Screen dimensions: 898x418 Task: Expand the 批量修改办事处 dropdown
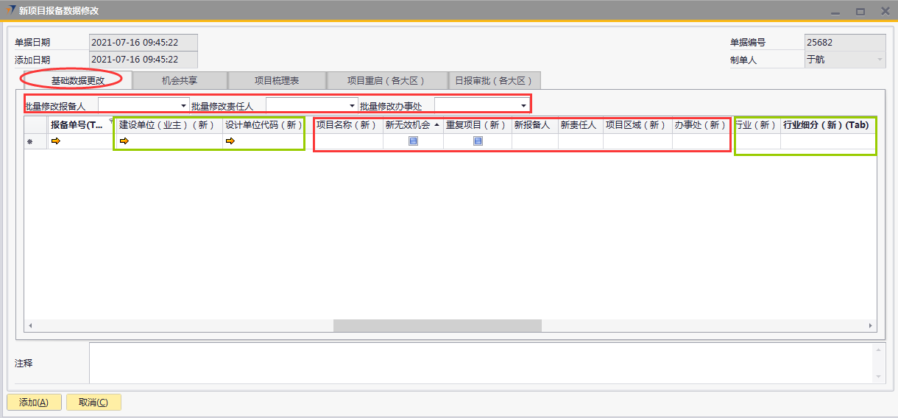523,106
